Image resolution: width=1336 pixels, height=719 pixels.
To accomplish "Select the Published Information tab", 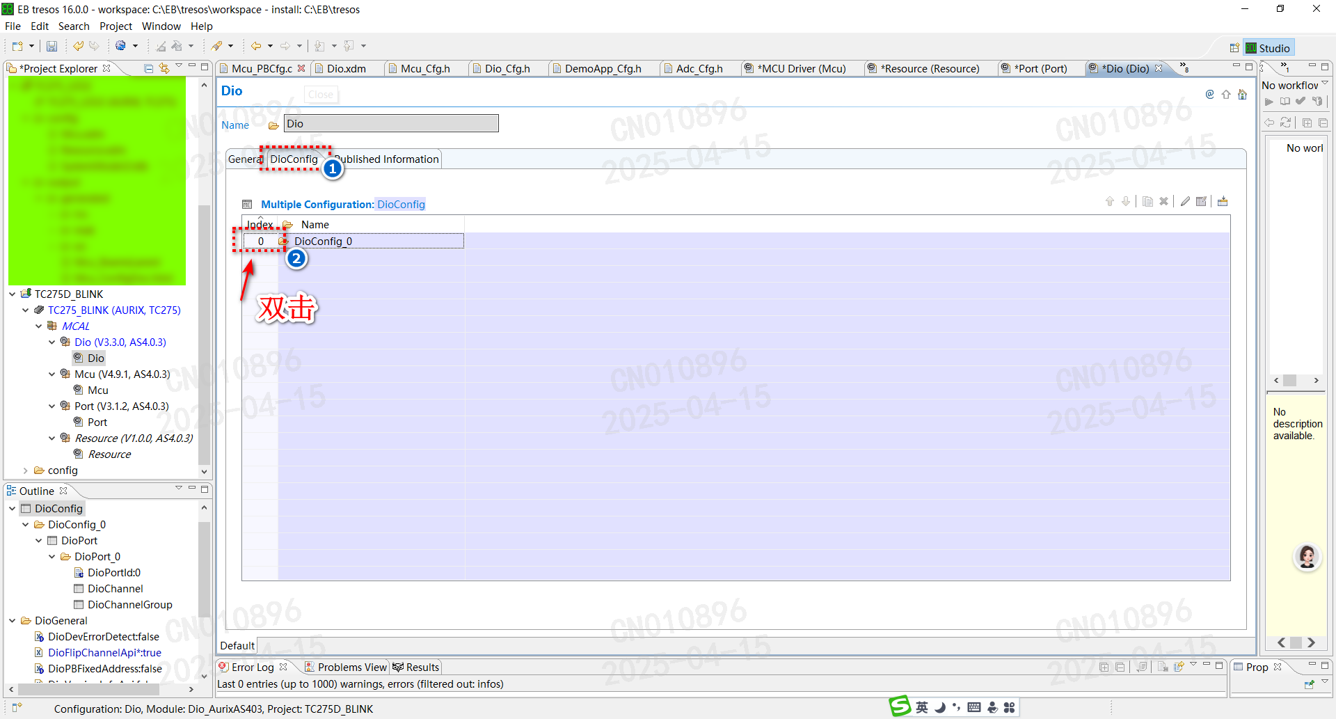I will pos(387,159).
